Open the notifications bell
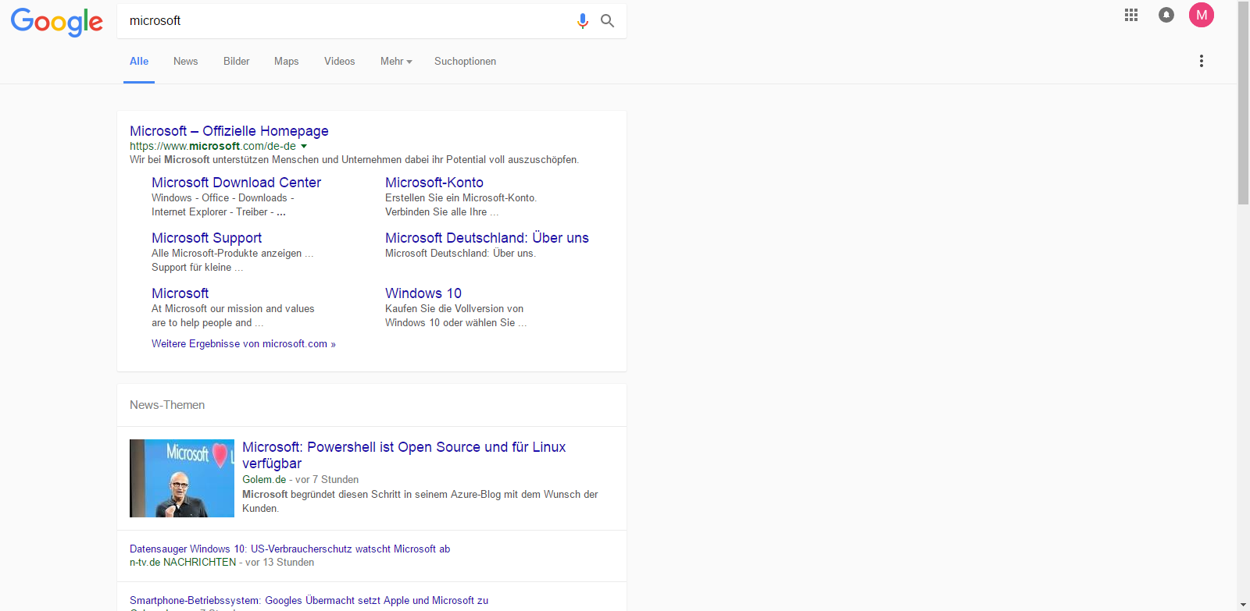The width and height of the screenshot is (1250, 611). [x=1166, y=15]
